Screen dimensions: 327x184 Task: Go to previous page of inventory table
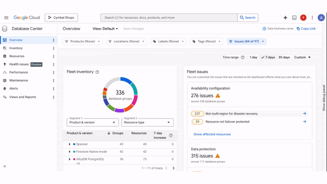tap(166, 168)
